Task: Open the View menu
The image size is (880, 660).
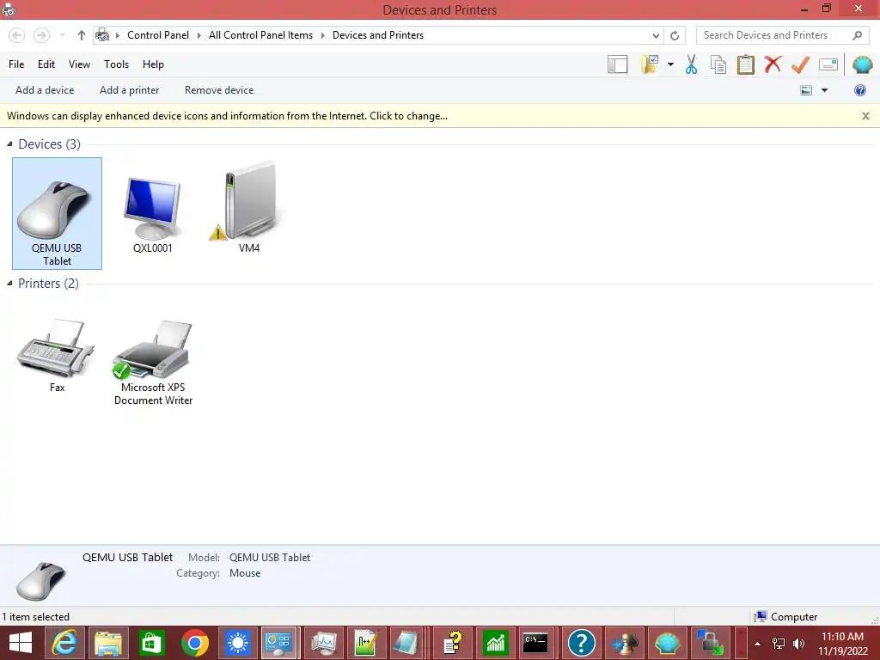Action: 79,64
